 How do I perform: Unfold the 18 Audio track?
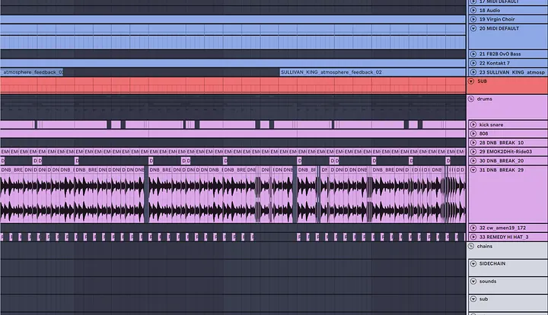[x=473, y=11]
